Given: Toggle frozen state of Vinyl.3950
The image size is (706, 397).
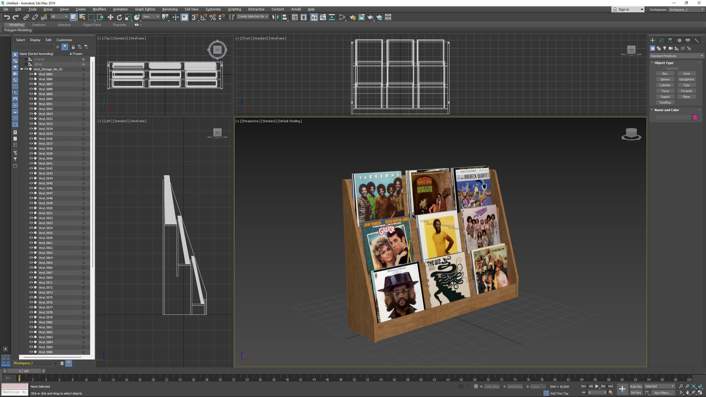Looking at the screenshot, I should coord(83,208).
